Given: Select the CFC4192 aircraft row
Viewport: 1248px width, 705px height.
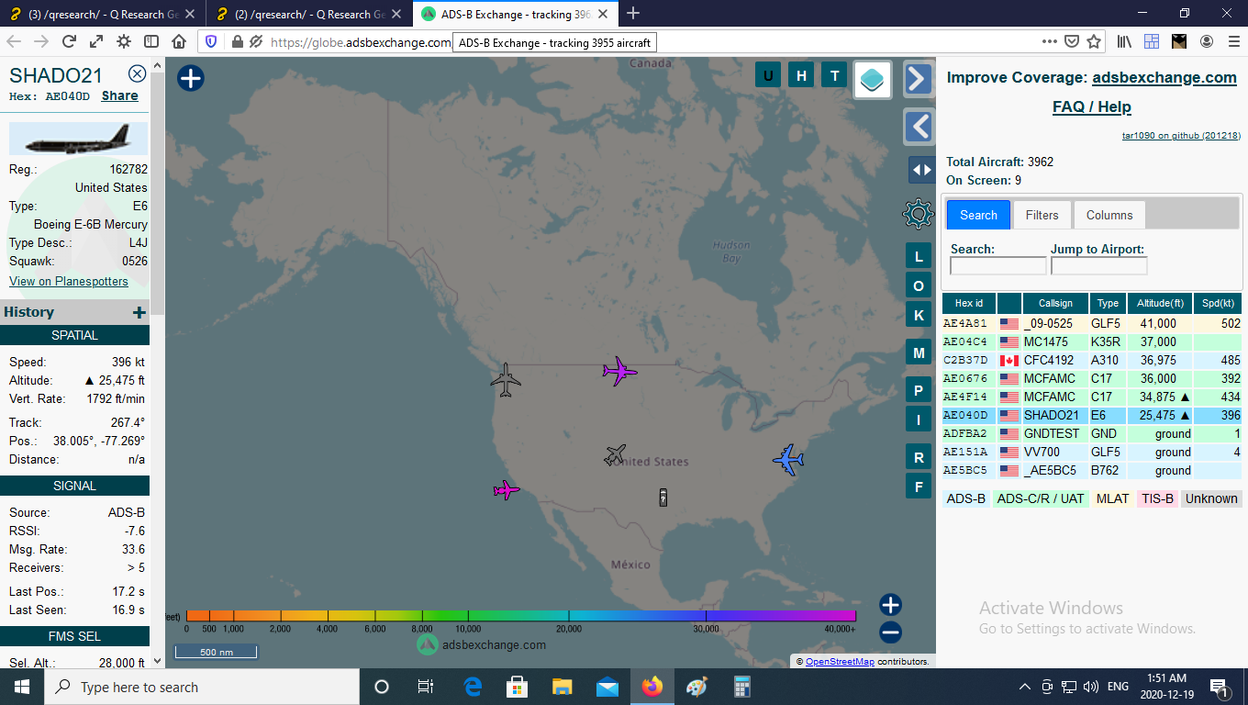Looking at the screenshot, I should (x=1092, y=360).
